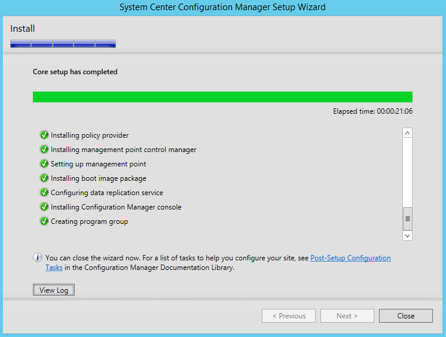Image resolution: width=446 pixels, height=337 pixels.
Task: Click the green installation progress bar
Action: tap(222, 97)
